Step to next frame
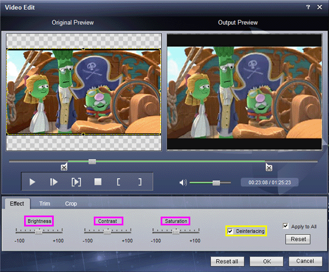Screen dimensions: 329x272 pos(54,182)
